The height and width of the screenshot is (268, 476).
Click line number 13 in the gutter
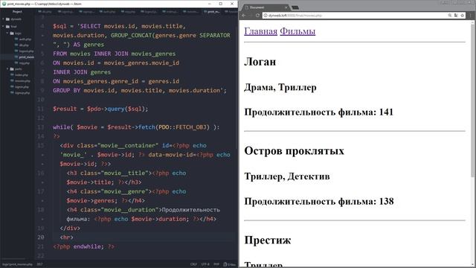[x=41, y=127]
